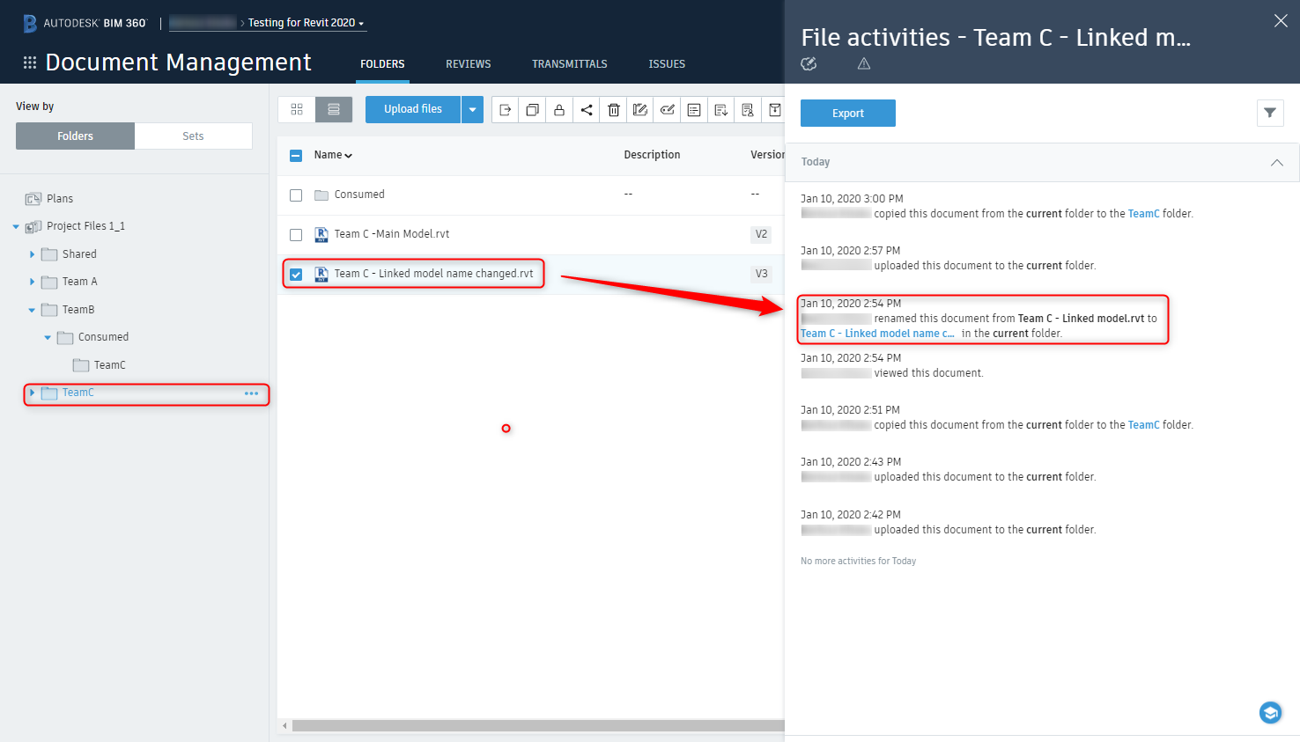Click the warning triangle icon in File activities header
This screenshot has width=1300, height=742.
pos(863,63)
